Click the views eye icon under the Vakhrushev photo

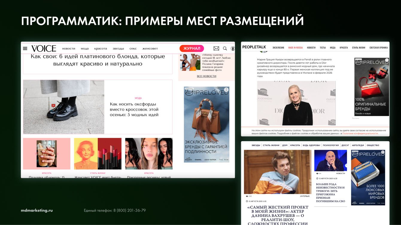click(247, 196)
